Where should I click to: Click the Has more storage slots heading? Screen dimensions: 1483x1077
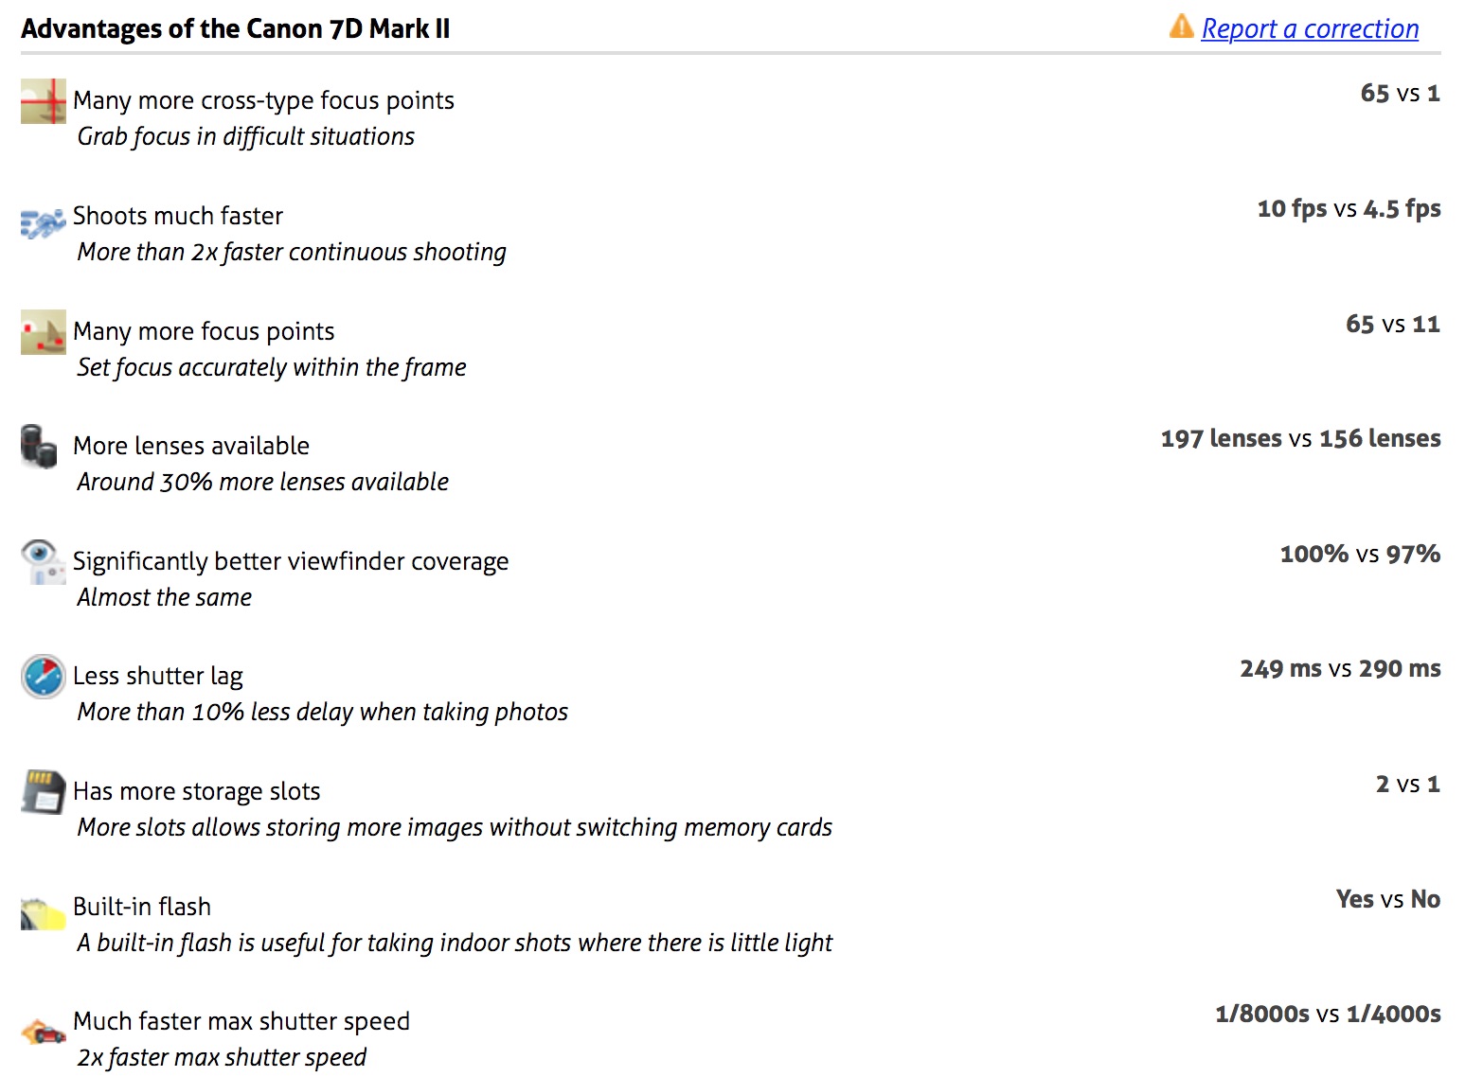(x=197, y=791)
